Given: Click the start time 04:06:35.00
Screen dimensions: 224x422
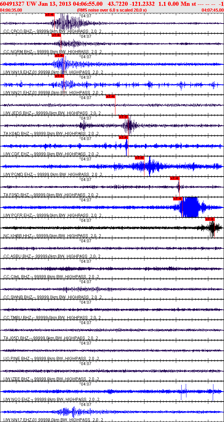Looking at the screenshot, I should tap(11, 10).
